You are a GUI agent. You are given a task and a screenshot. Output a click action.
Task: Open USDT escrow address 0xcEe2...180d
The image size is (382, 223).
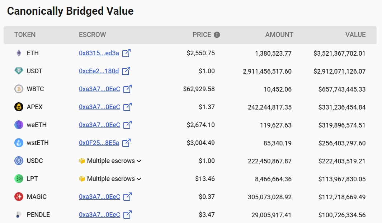tap(99, 71)
